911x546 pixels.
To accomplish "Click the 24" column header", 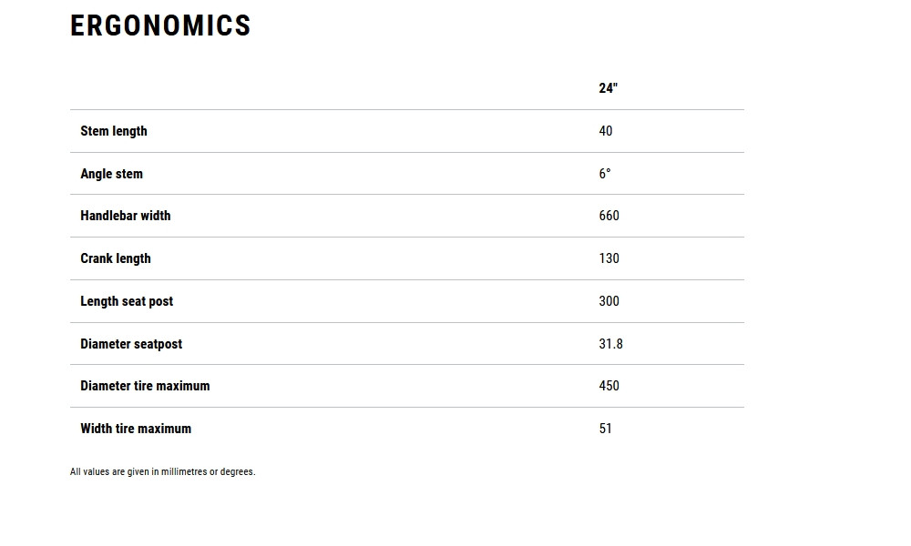I will click(608, 88).
